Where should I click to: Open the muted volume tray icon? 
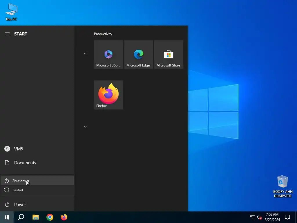coord(260,217)
